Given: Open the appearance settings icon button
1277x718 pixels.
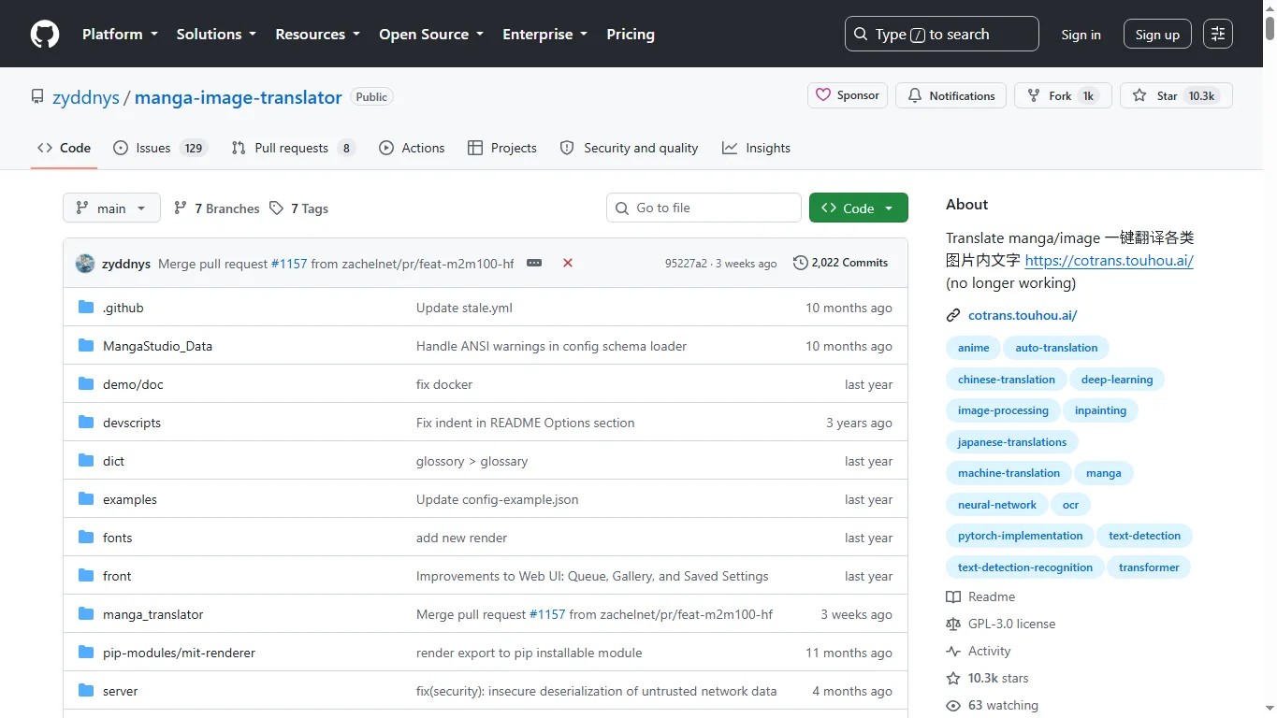Looking at the screenshot, I should [1217, 34].
